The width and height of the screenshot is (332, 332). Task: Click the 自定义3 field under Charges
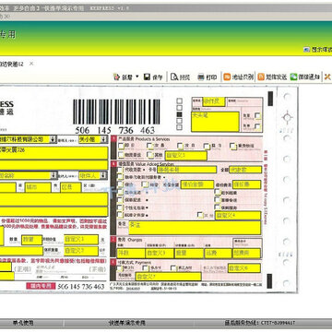[160, 254]
